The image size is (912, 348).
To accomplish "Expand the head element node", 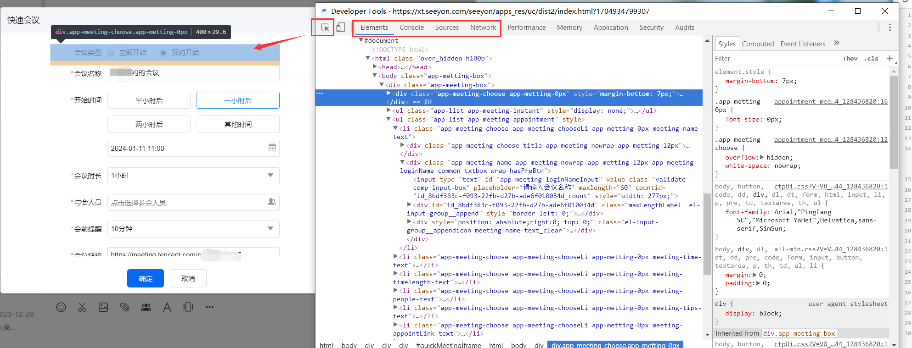I will tap(375, 67).
